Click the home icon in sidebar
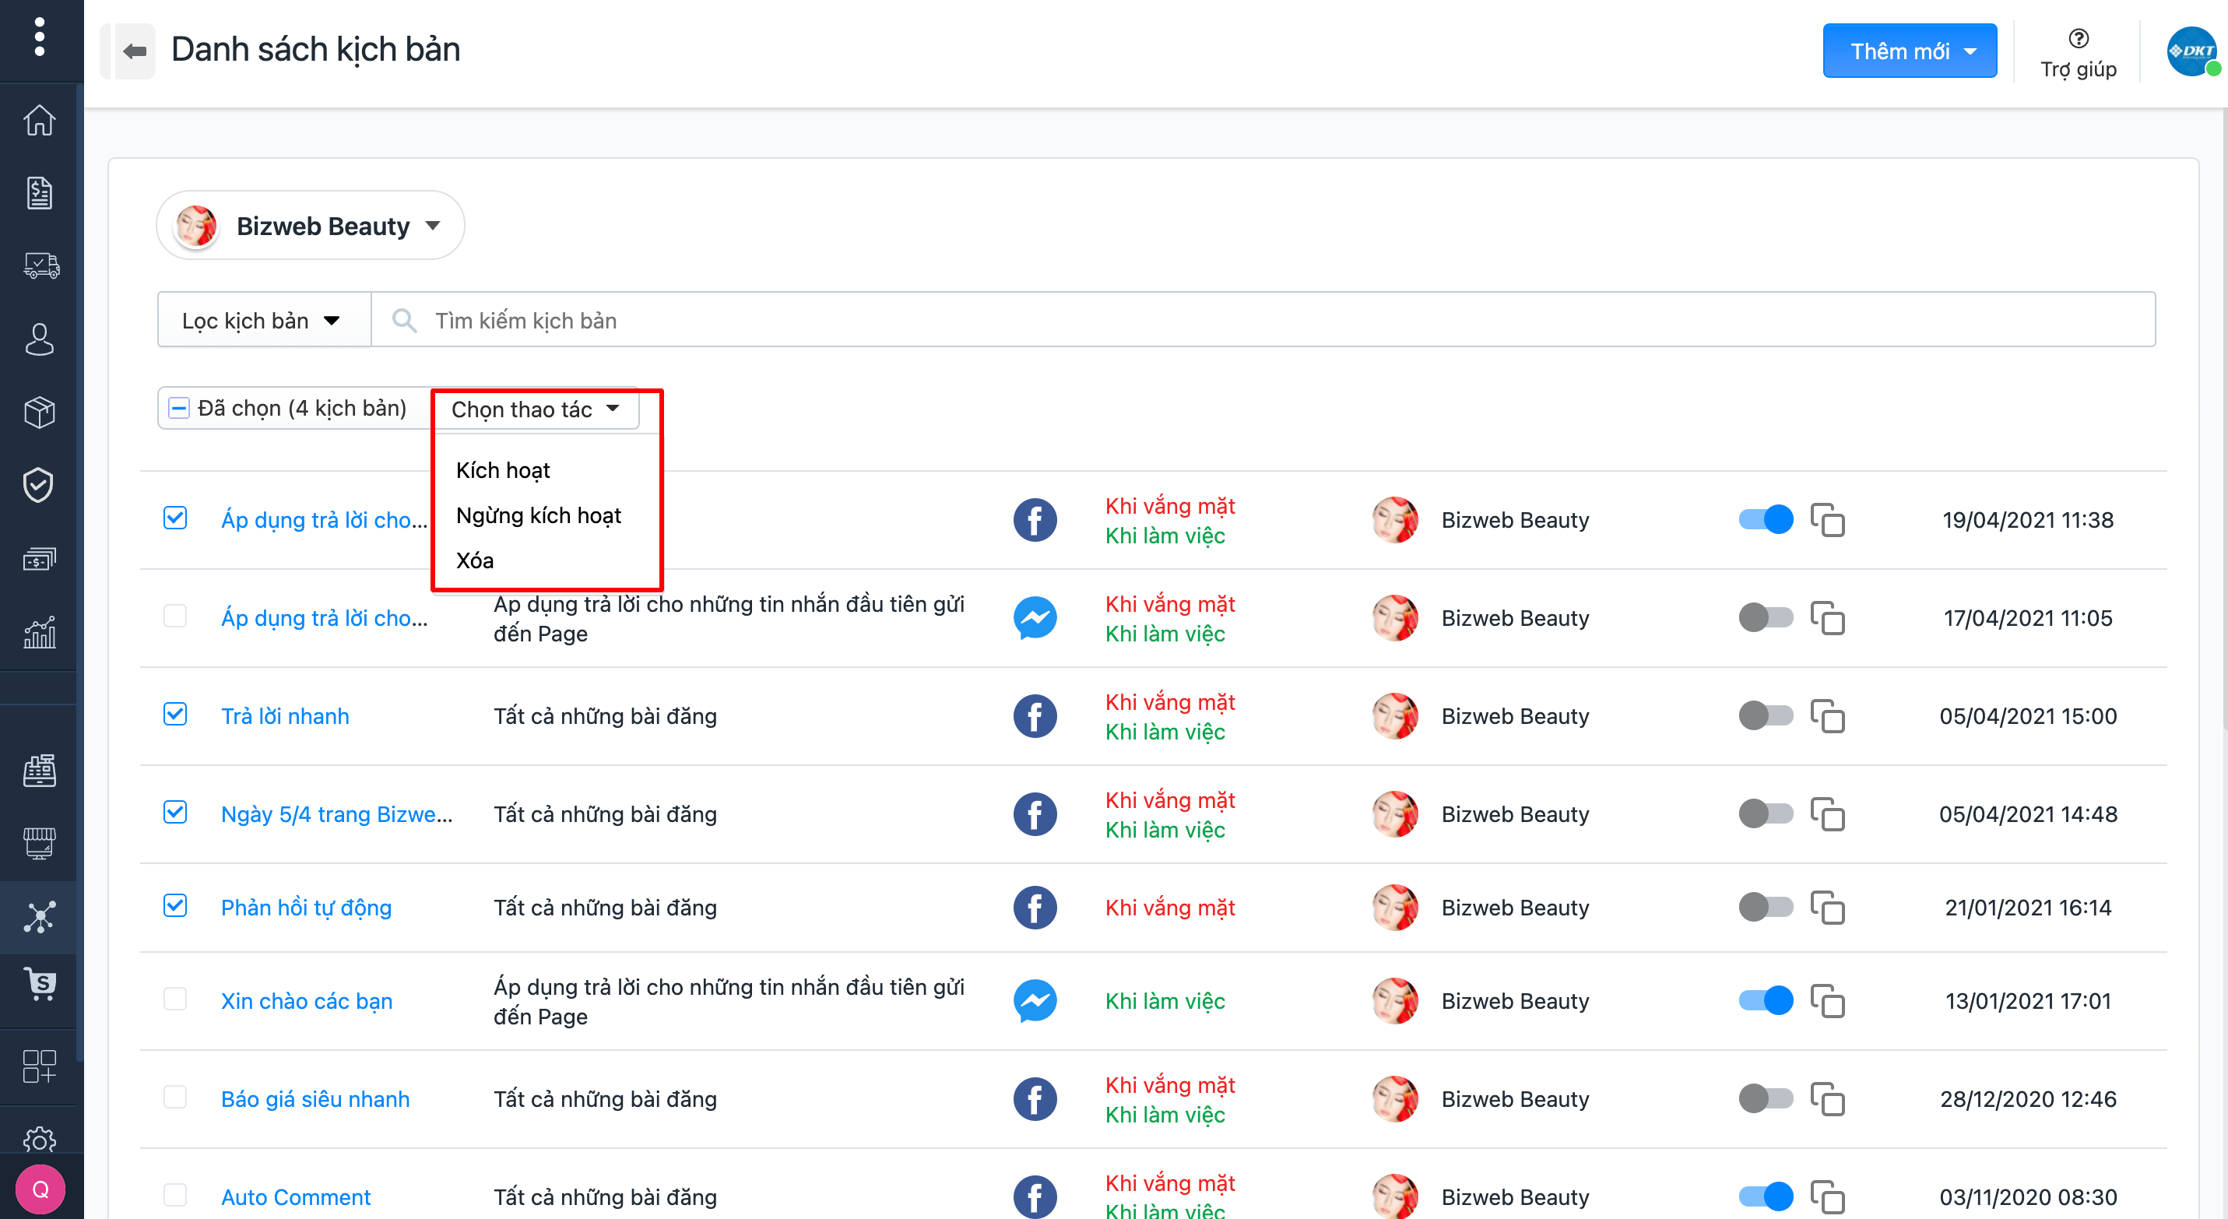The height and width of the screenshot is (1219, 2228). [39, 120]
